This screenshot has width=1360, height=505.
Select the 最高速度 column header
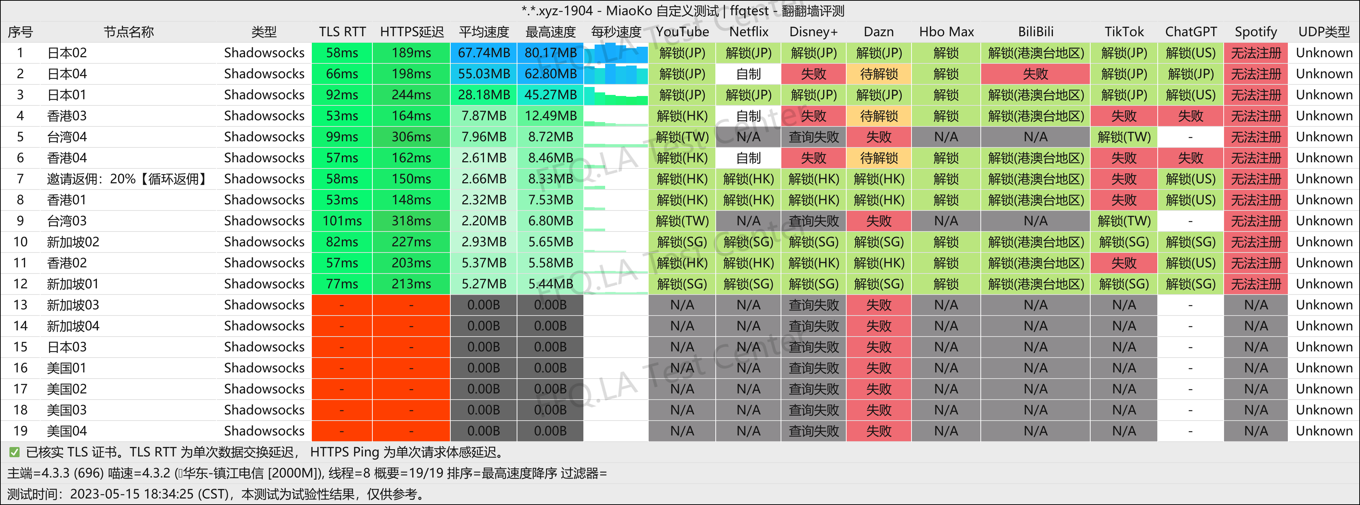(550, 32)
